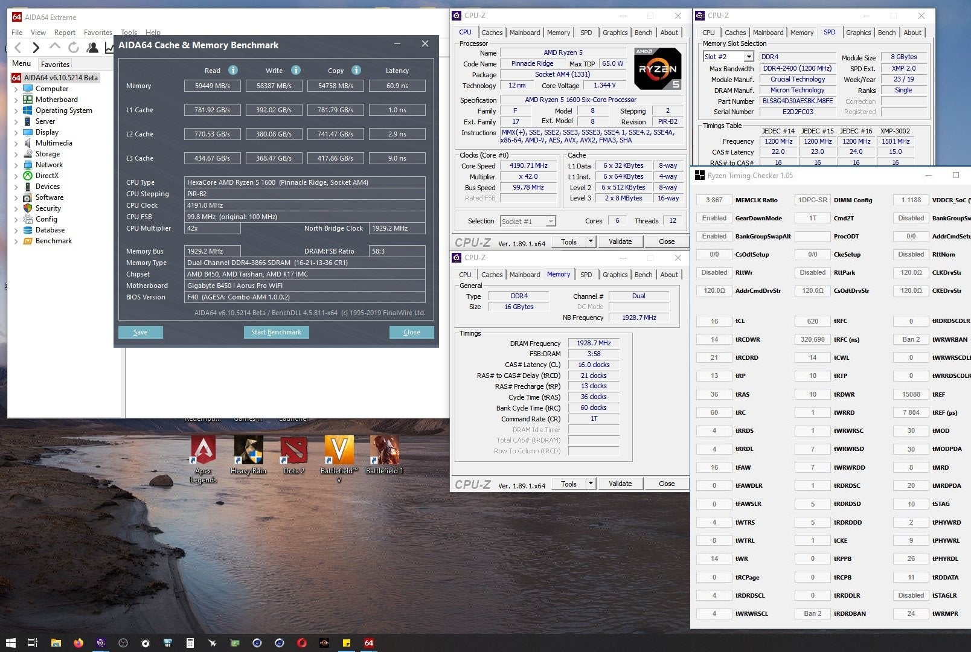Screen dimensions: 971x652
Task: Open Graphics tab in the CPU-Z SPD window
Action: 858,33
